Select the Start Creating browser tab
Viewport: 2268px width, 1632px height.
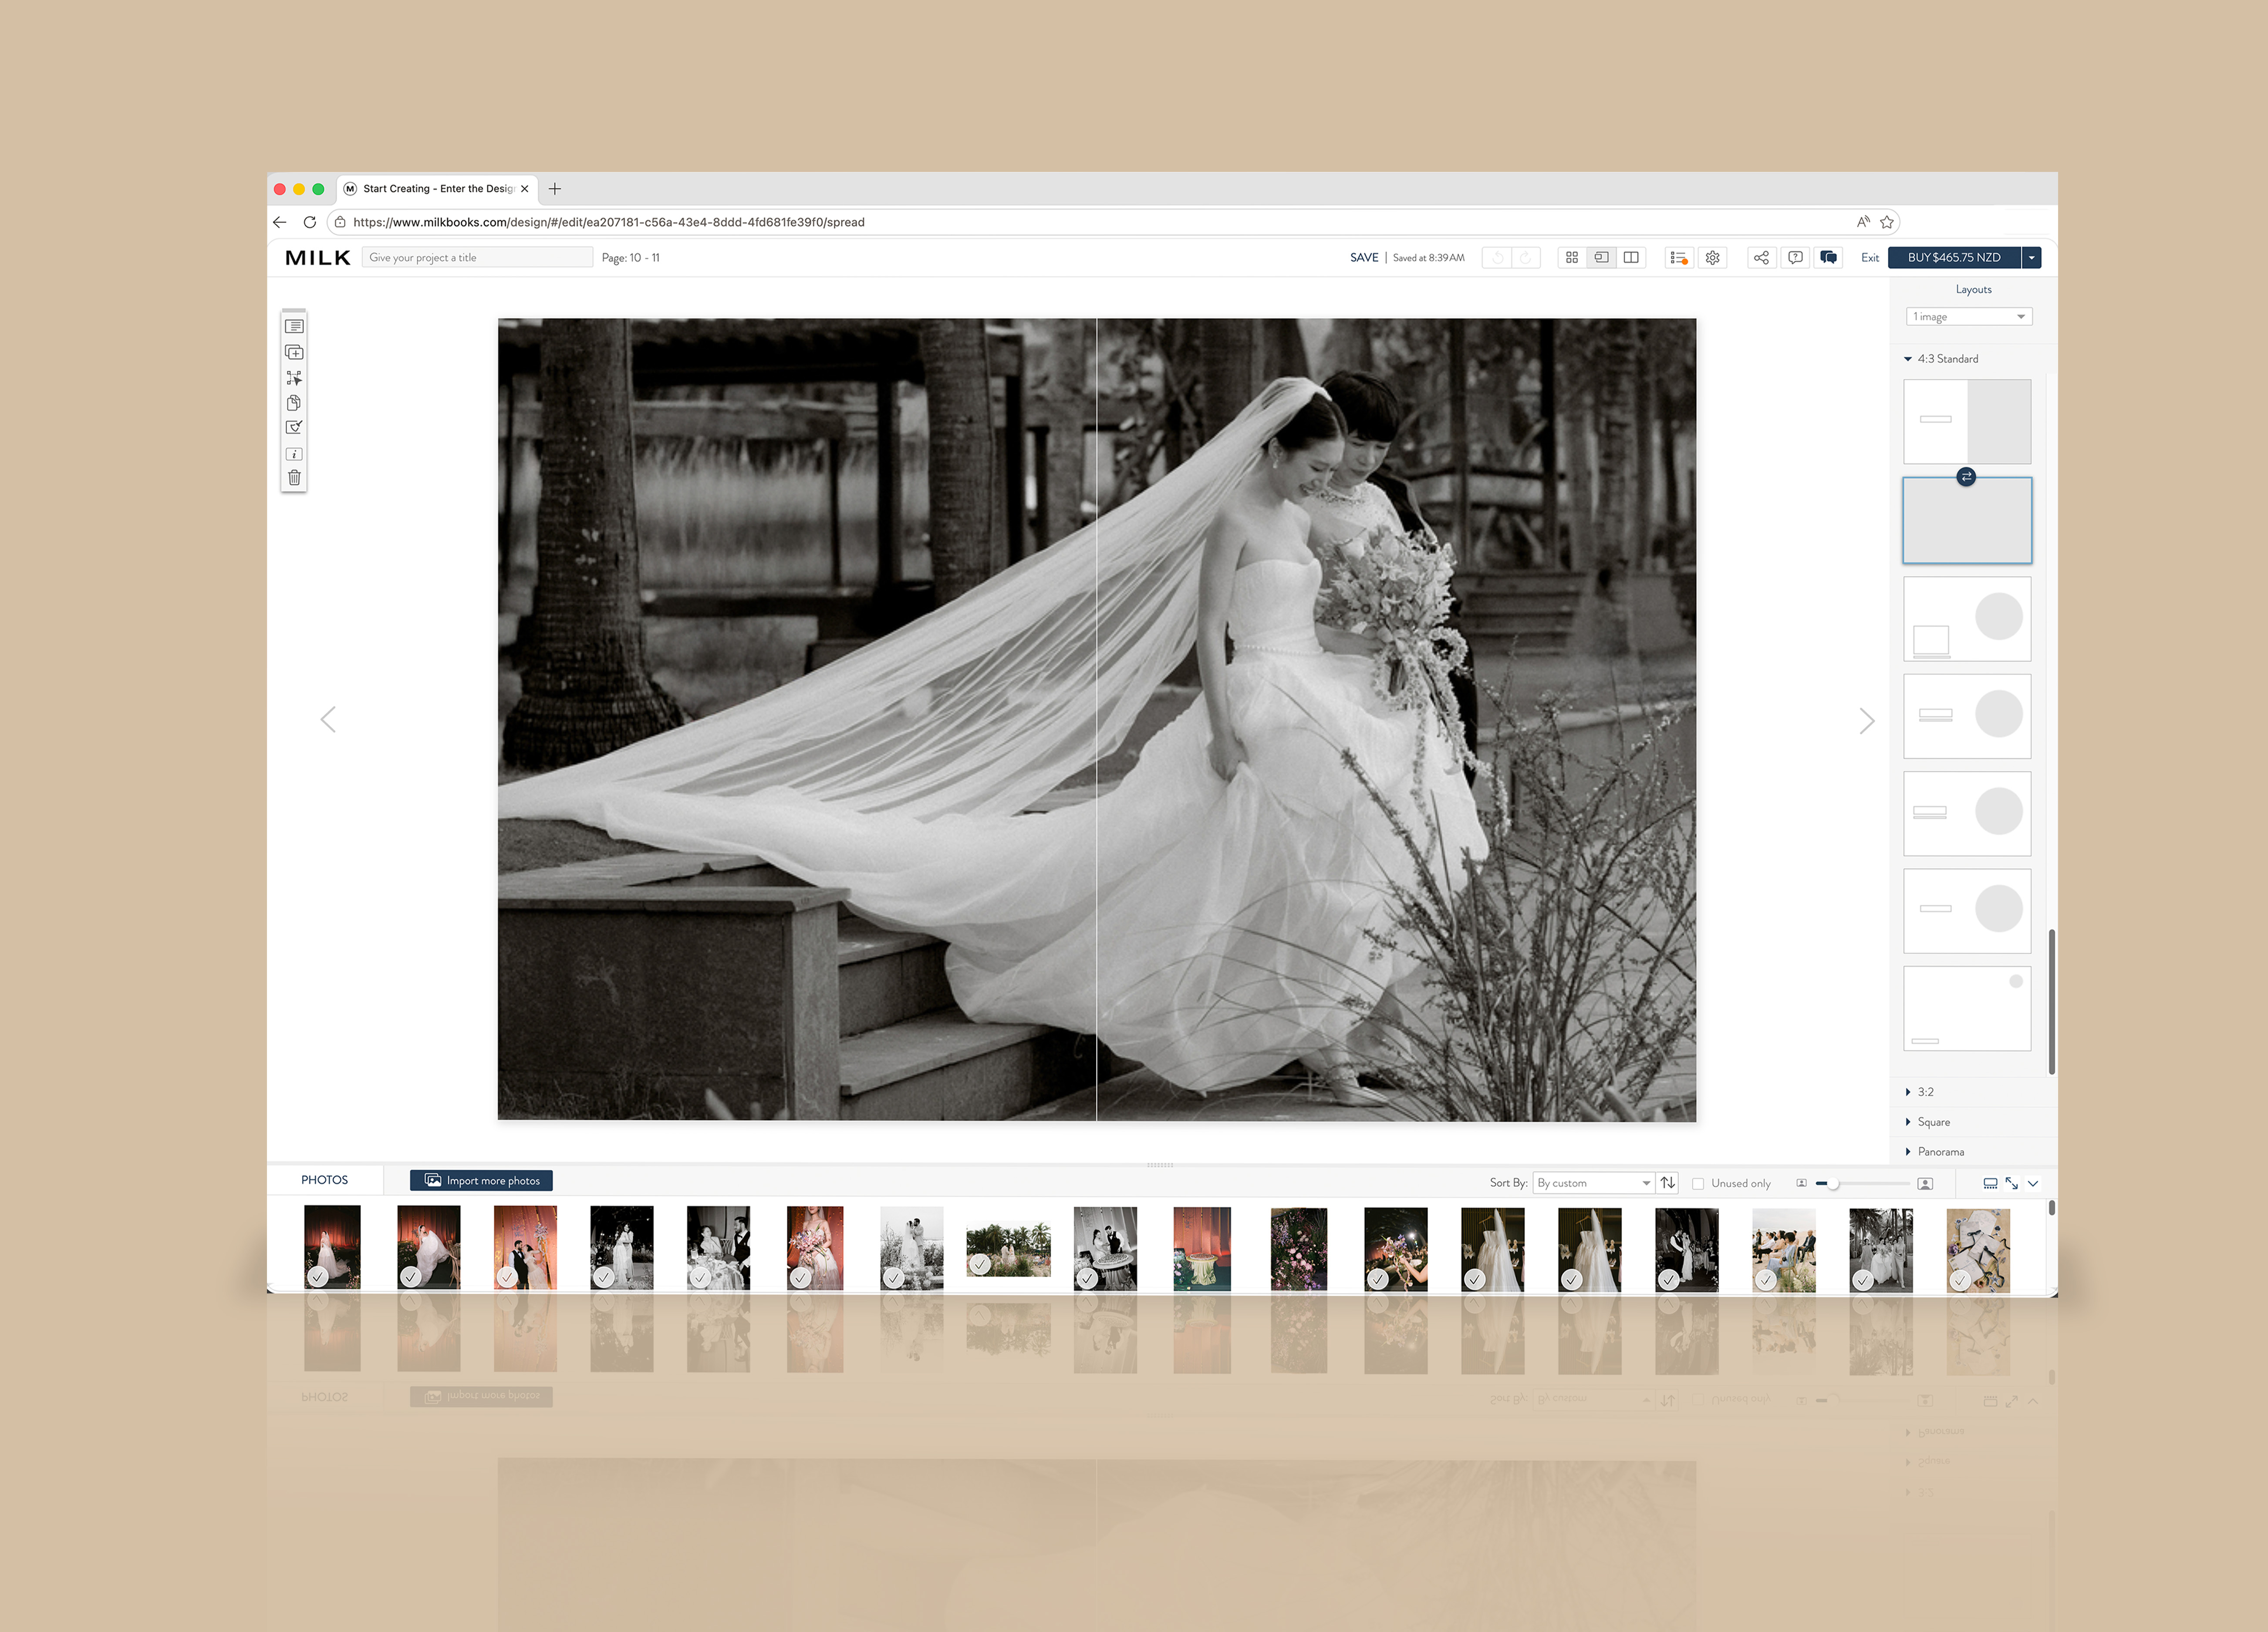437,189
